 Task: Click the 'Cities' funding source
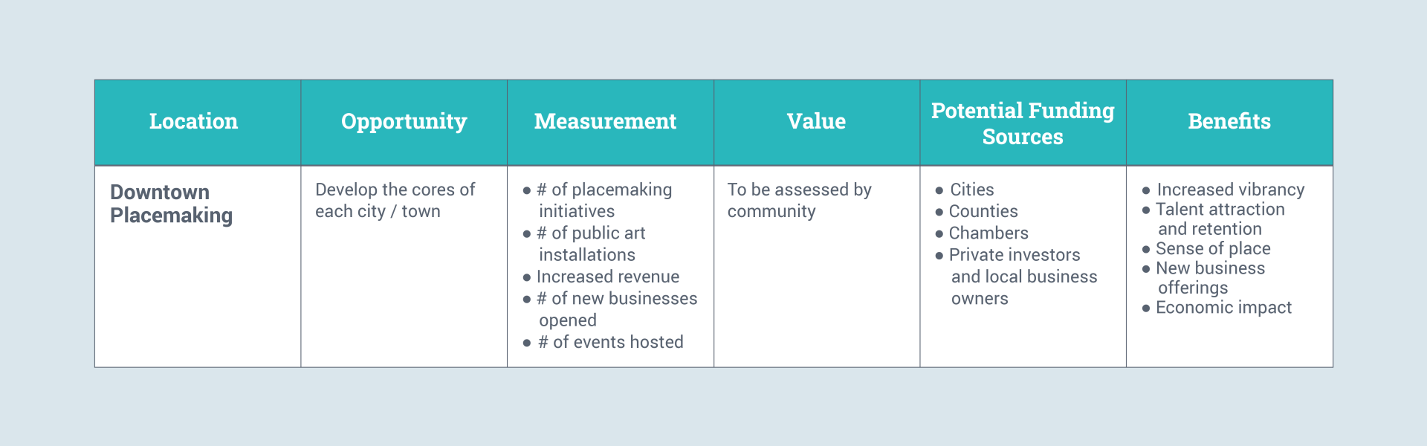click(971, 190)
